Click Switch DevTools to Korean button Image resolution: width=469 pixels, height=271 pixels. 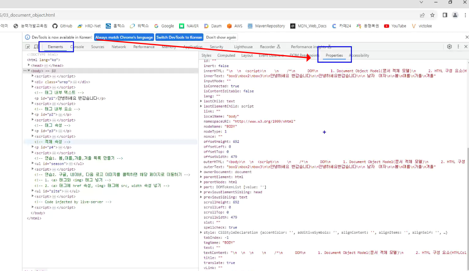coord(179,37)
